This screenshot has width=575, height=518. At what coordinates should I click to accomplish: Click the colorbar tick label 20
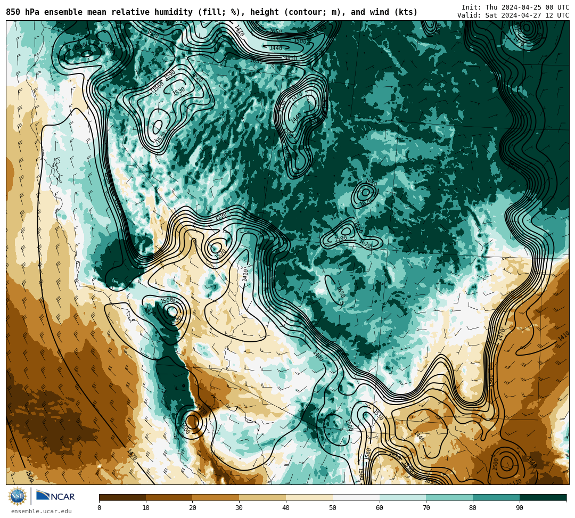pyautogui.click(x=193, y=508)
